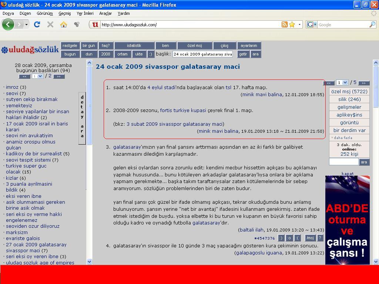Screen dimensions: 379x284
Task: Click the ukte button
Action: pos(139,54)
